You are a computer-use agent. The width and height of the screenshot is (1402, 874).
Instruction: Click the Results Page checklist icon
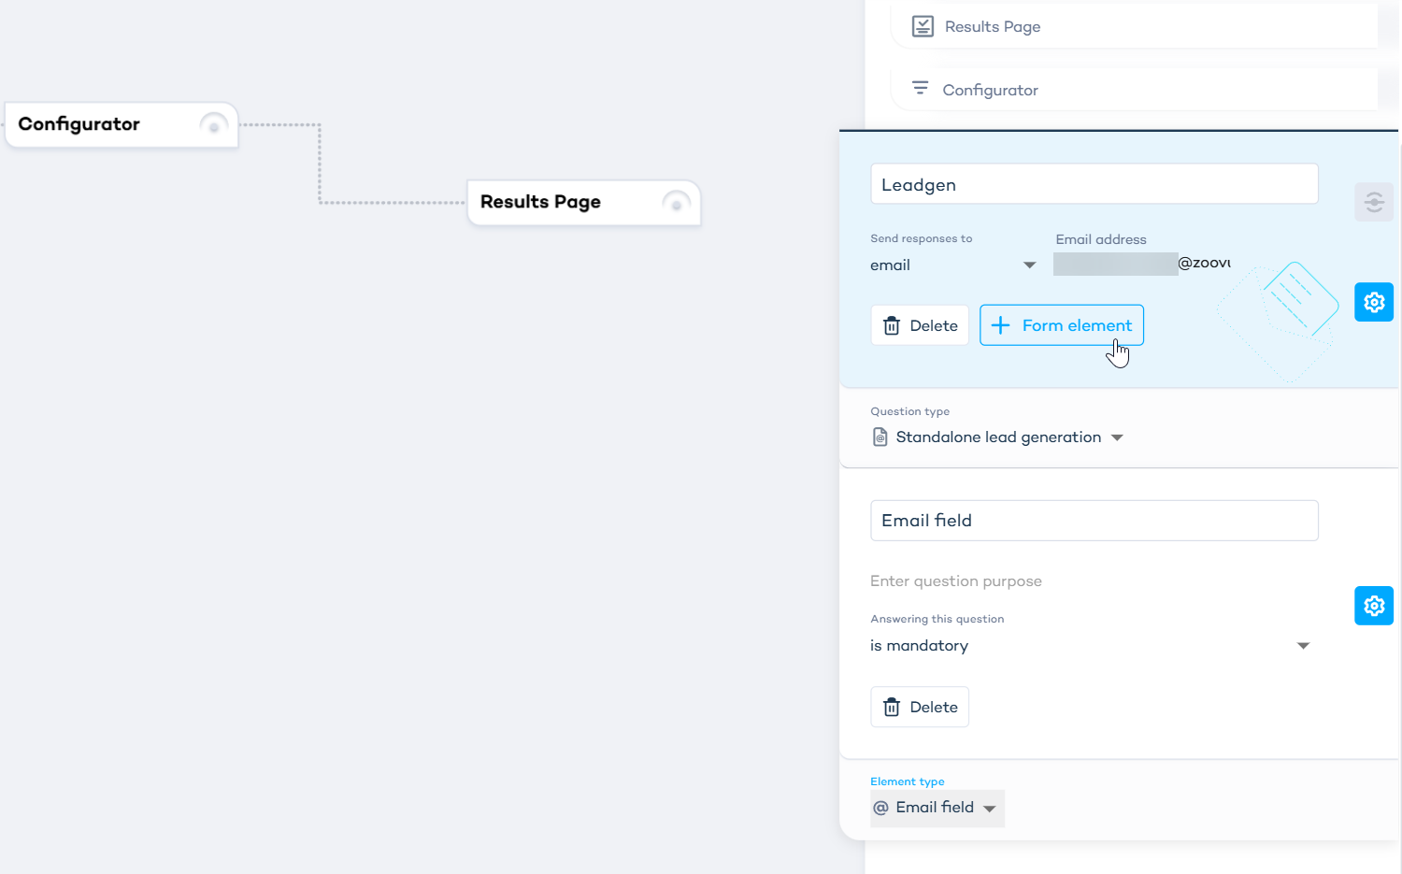click(923, 26)
